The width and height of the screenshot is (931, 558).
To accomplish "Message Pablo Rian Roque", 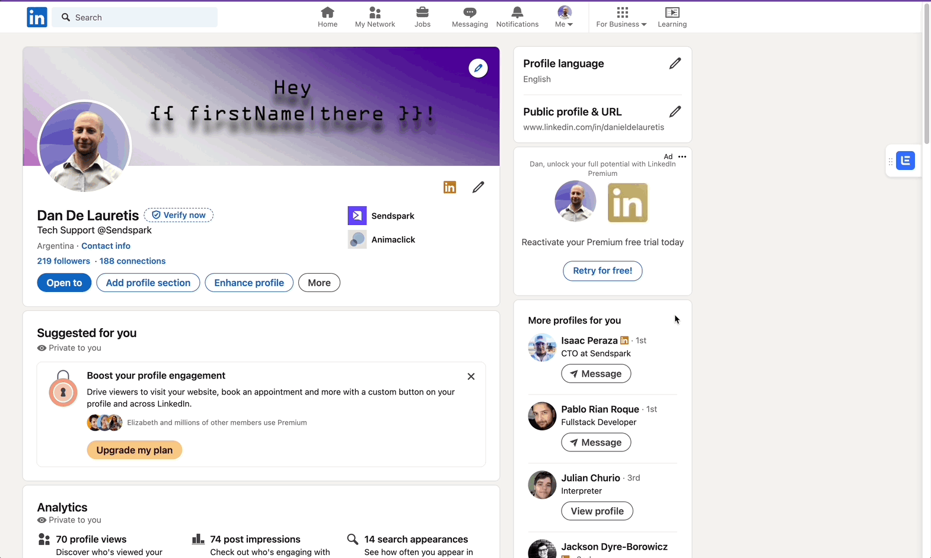I will [596, 442].
